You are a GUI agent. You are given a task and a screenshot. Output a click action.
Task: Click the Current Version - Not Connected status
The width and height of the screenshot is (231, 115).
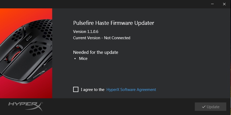[x=101, y=38]
